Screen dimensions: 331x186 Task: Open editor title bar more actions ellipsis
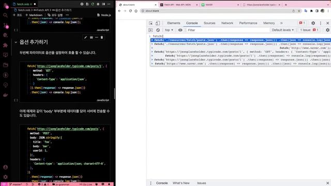(109, 4)
